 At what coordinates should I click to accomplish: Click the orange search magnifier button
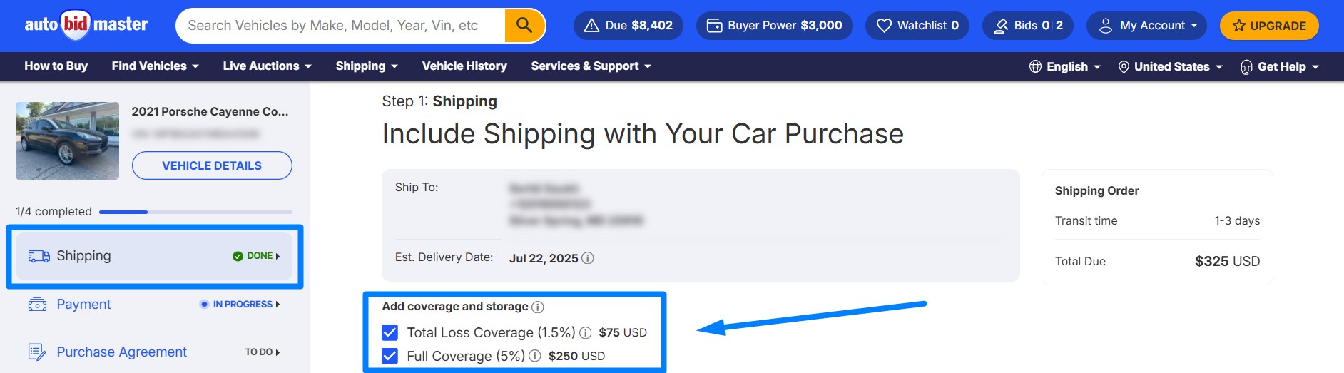(x=524, y=26)
